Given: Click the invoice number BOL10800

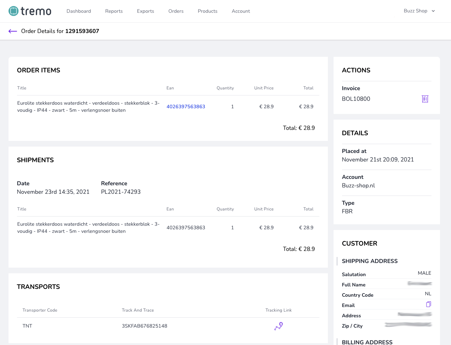Looking at the screenshot, I should (x=356, y=99).
